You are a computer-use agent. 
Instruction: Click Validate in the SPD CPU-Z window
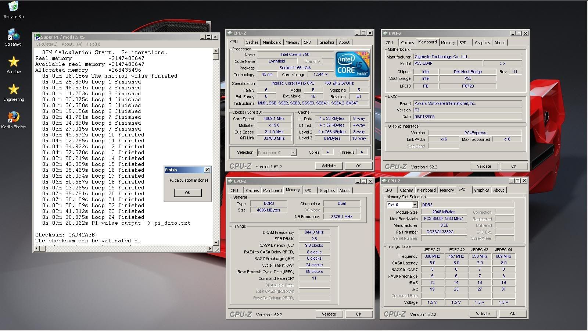[x=483, y=314]
